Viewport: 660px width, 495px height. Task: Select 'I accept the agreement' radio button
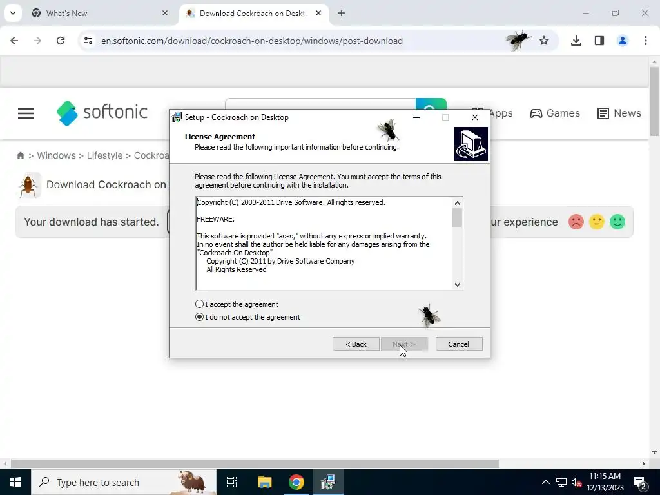(x=200, y=304)
